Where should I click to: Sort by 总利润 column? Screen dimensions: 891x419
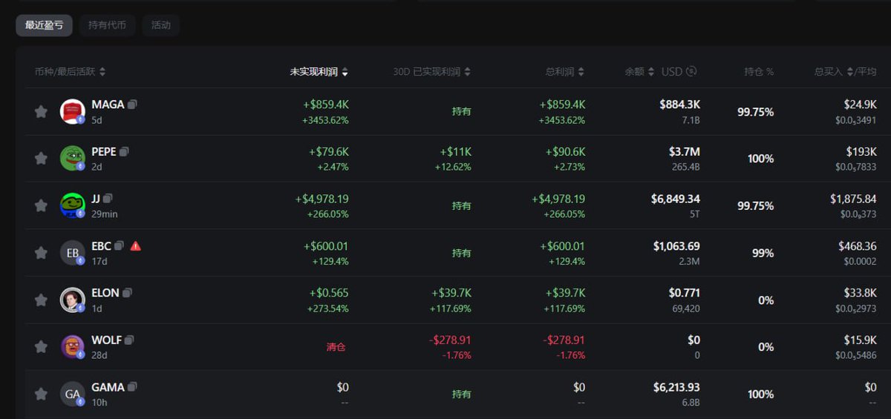click(x=565, y=72)
